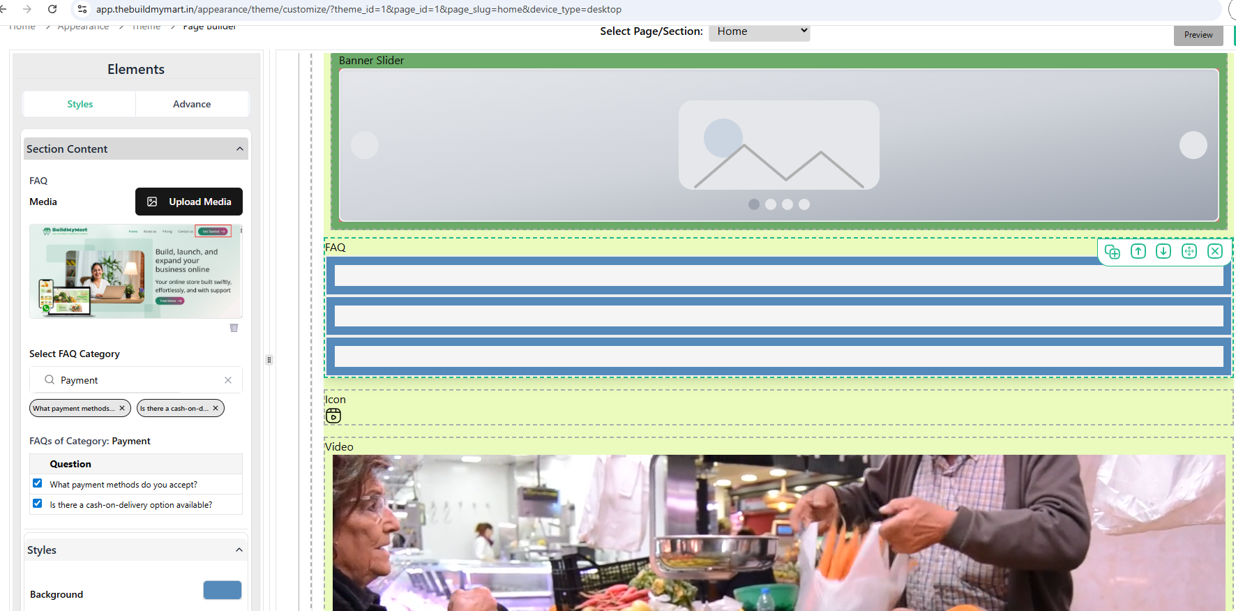
Task: Delete the uploaded media with trash icon
Action: click(x=234, y=328)
